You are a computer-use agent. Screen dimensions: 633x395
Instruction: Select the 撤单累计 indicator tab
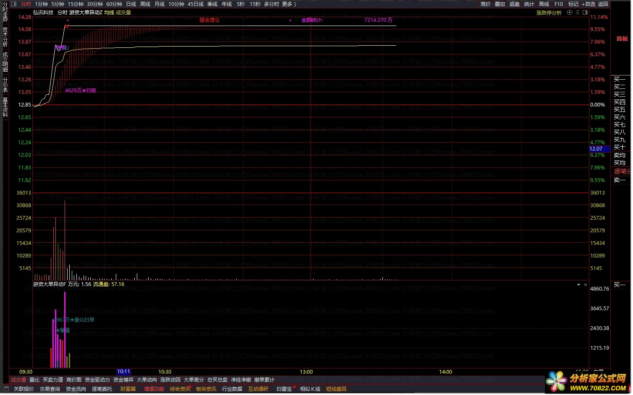[264, 380]
